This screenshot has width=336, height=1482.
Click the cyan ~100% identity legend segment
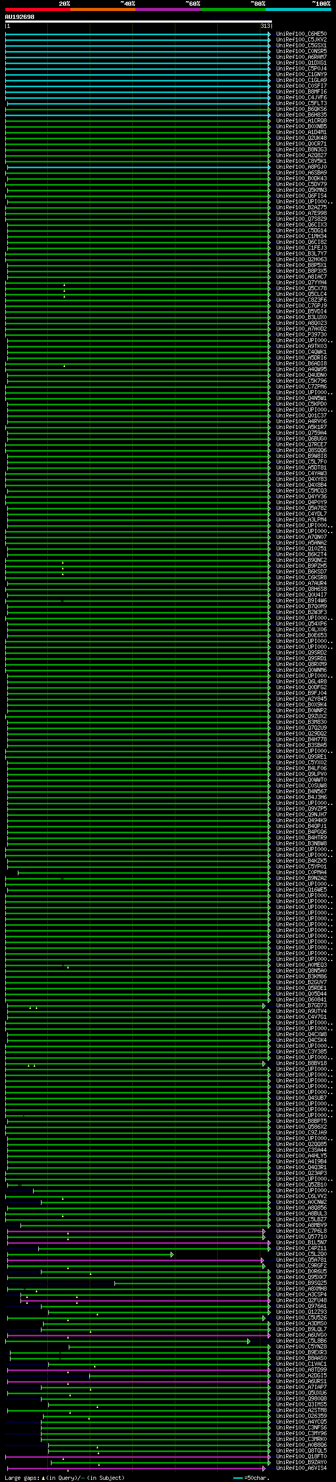tap(299, 9)
